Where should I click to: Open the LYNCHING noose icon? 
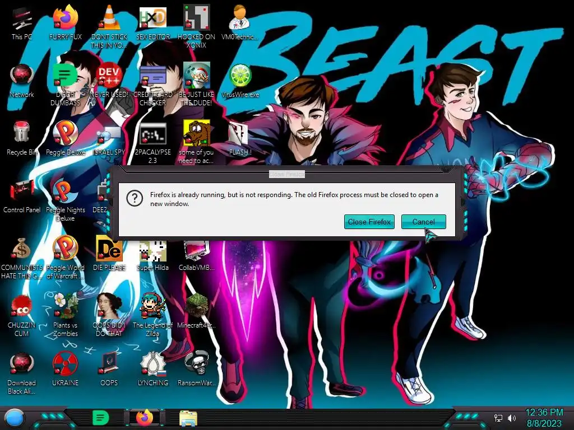153,370
